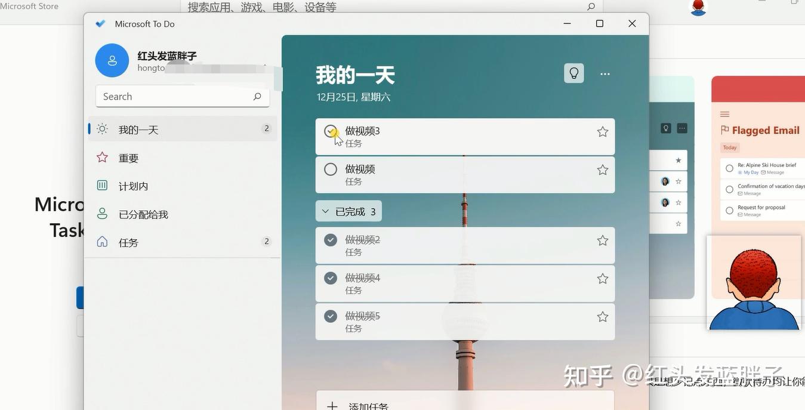Click magnifier icon in To Do search box
Image resolution: width=805 pixels, height=410 pixels.
coord(257,96)
